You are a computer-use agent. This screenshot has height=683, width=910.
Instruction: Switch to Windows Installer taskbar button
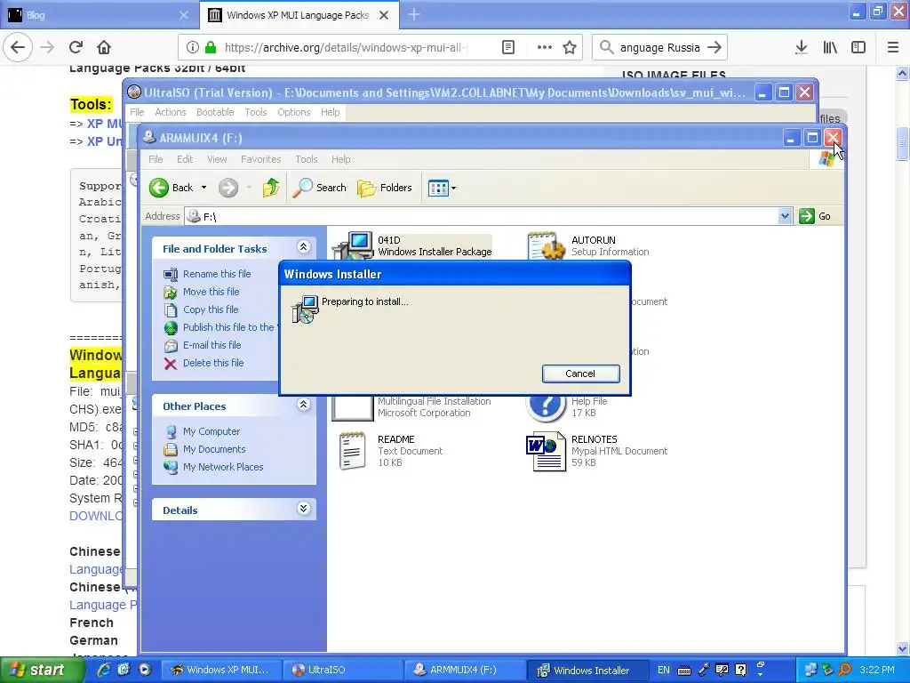pos(587,671)
